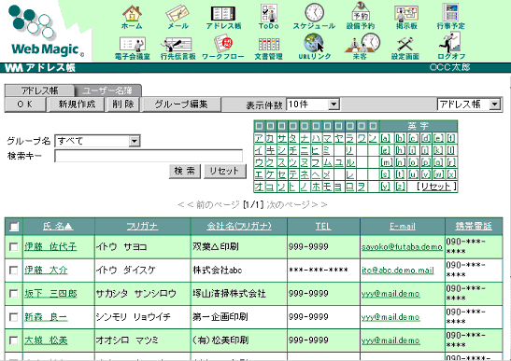Click the 検索 search button
Screen dimensions: 511x361
(x=184, y=171)
